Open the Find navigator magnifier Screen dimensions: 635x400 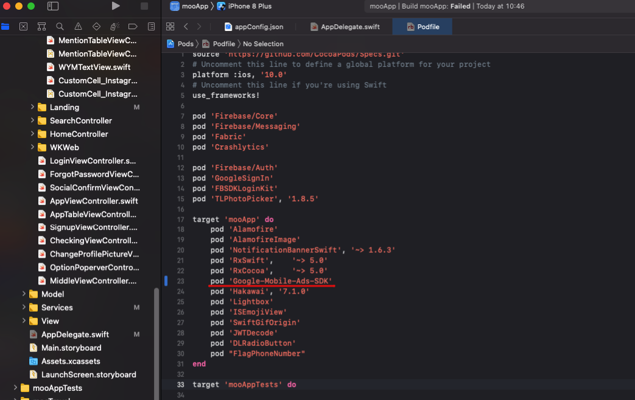(x=60, y=27)
